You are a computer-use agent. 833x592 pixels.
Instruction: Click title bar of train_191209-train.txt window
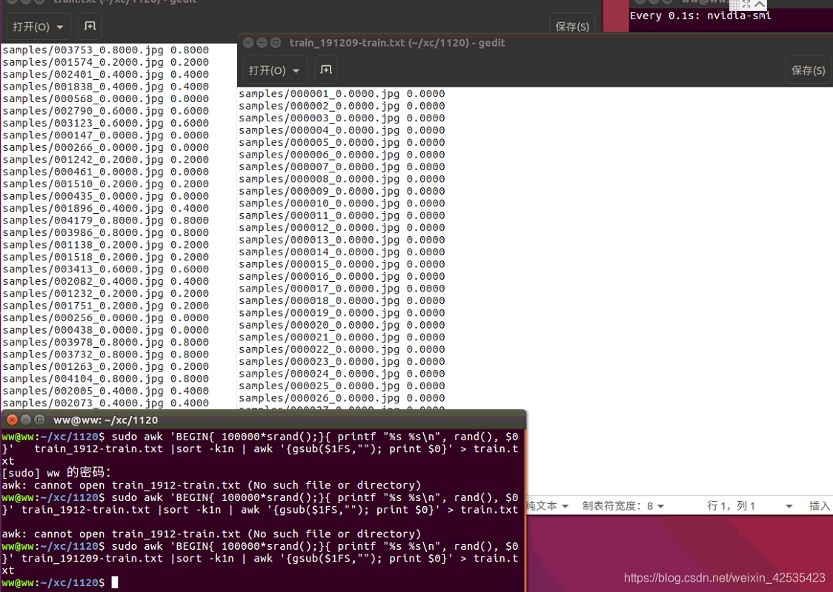click(535, 42)
